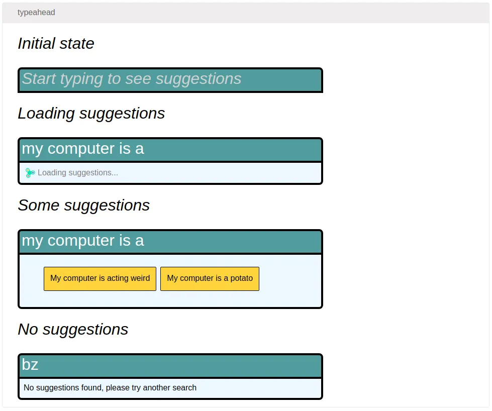Select 'My computer is a potato' suggestion
Image resolution: width=492 pixels, height=411 pixels.
[210, 278]
